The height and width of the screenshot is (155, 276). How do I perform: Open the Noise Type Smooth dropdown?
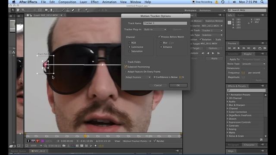pos(254,64)
